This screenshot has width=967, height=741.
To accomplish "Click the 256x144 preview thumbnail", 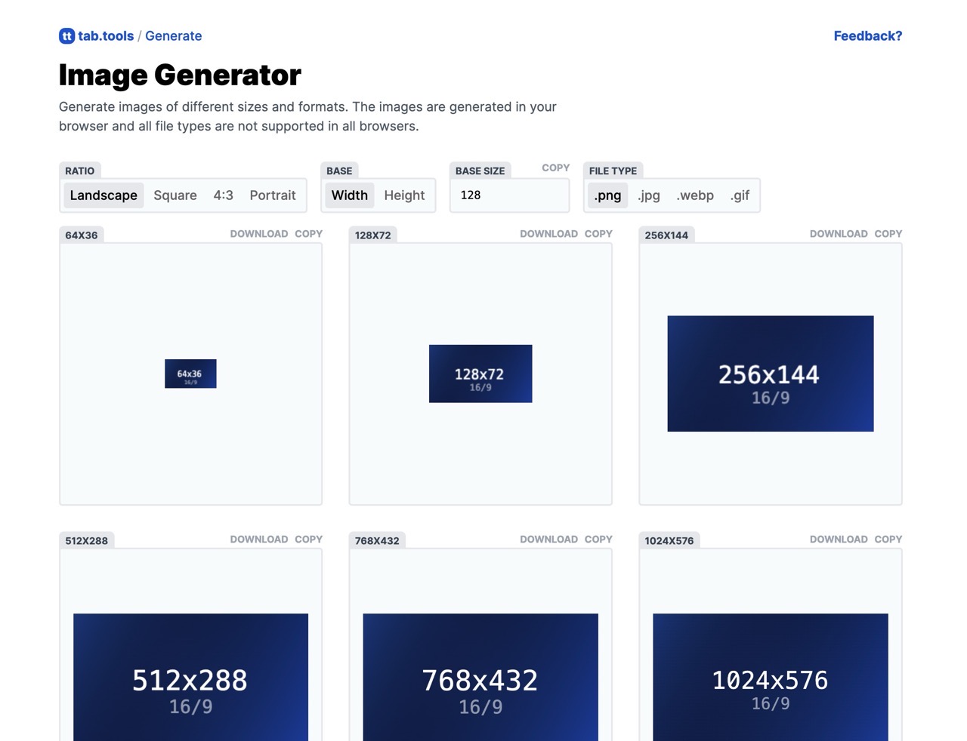I will 771,374.
